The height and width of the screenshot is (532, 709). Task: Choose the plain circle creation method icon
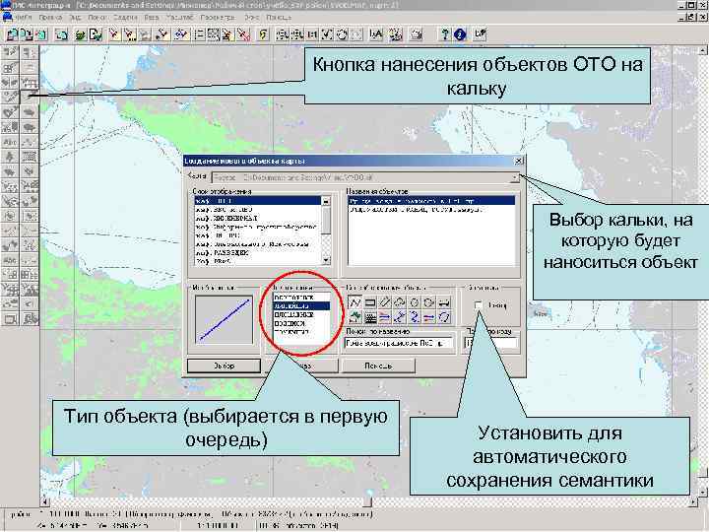pyautogui.click(x=415, y=302)
